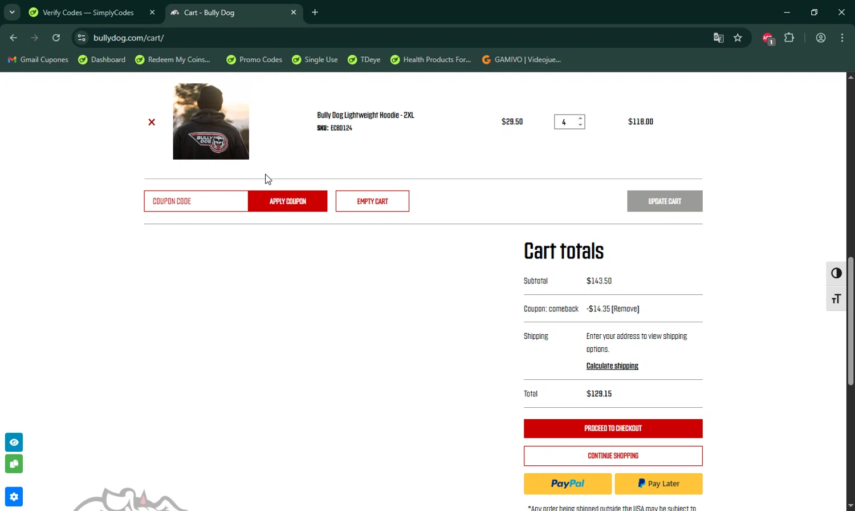Open Gmail Cupones bookmark

click(x=38, y=59)
